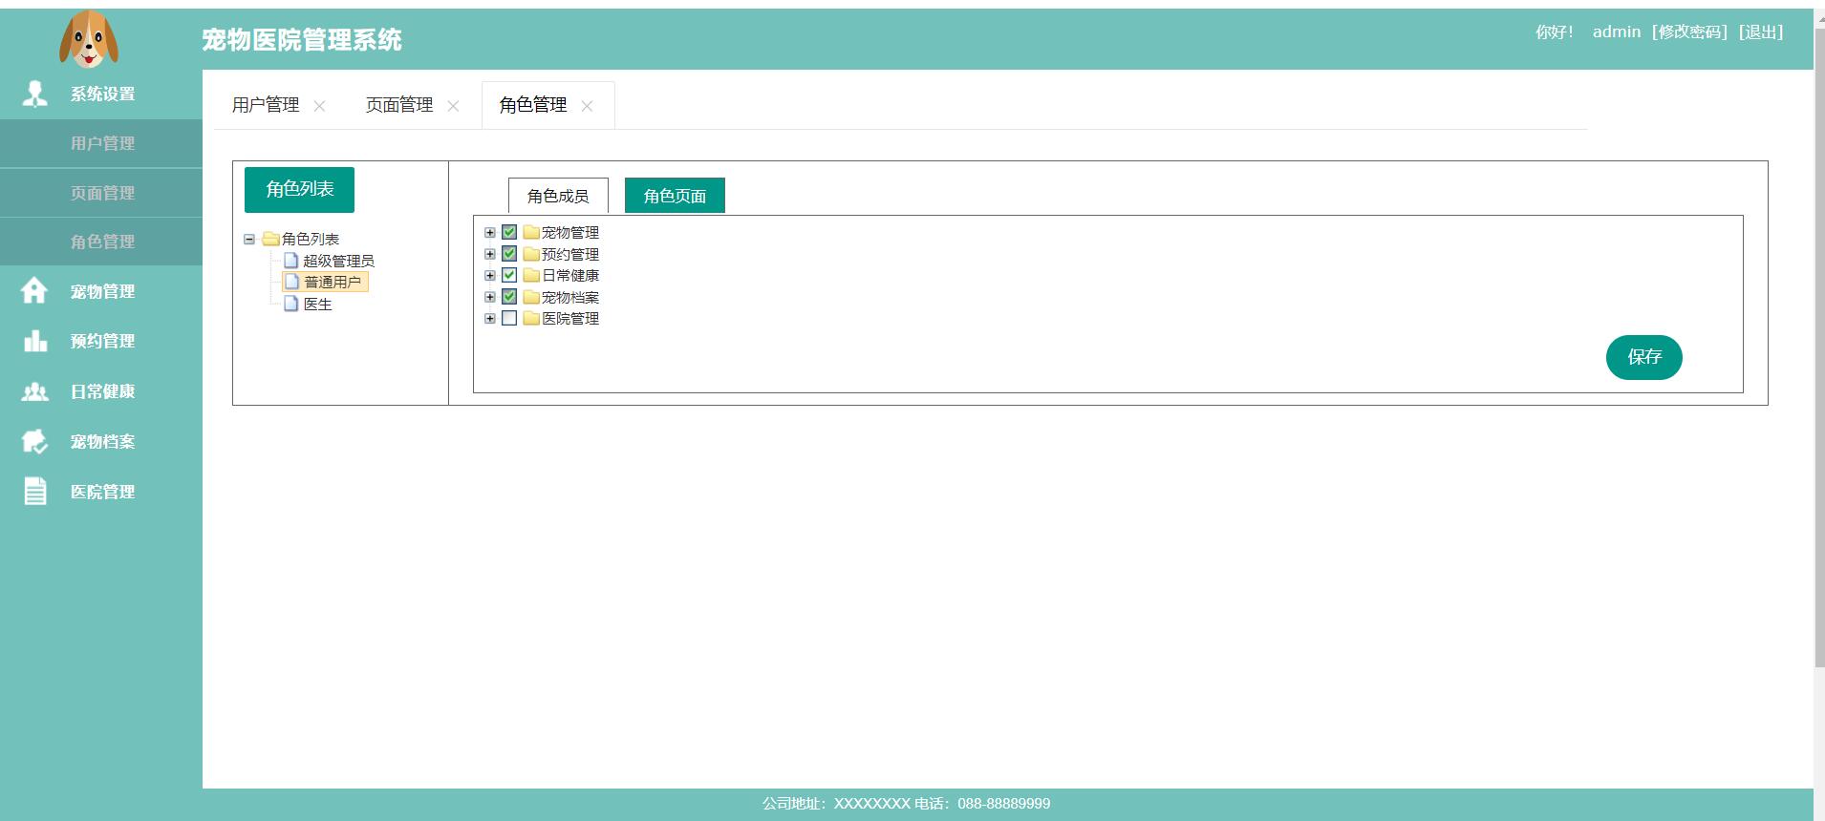The image size is (1825, 821).
Task: Expand the 日常健康 permission node
Action: coord(490,275)
